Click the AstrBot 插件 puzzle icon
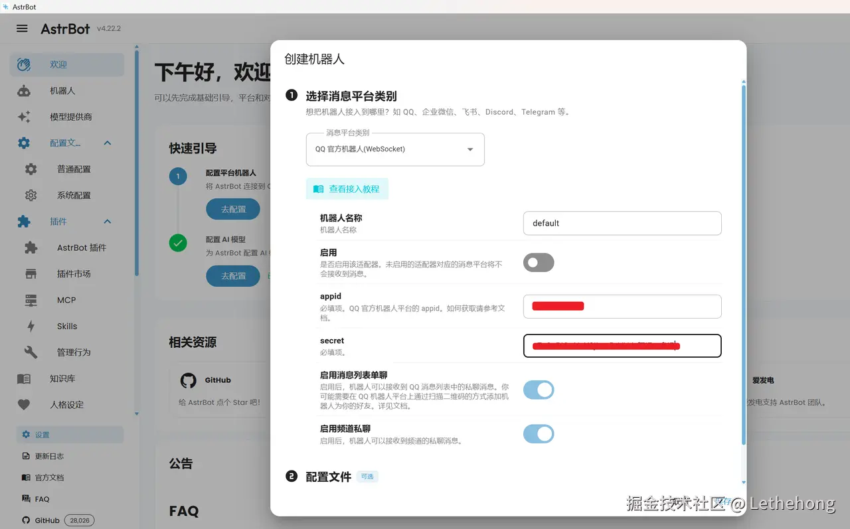The image size is (850, 529). click(31, 248)
